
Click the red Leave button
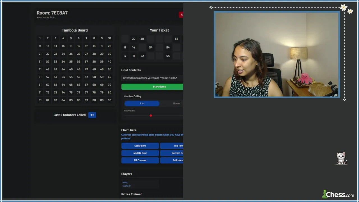[181, 15]
